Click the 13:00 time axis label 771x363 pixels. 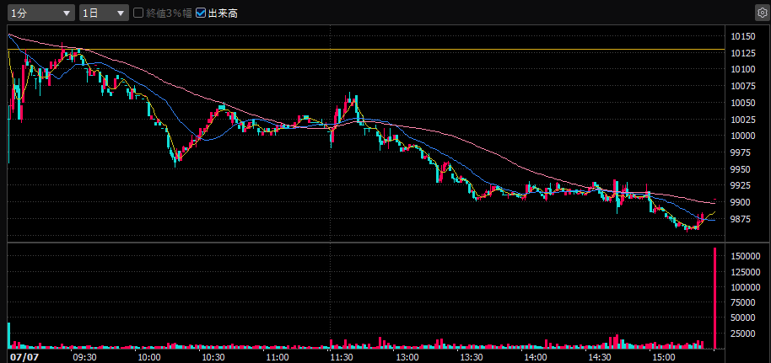[407, 357]
